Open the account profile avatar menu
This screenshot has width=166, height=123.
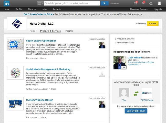tap(159, 3)
